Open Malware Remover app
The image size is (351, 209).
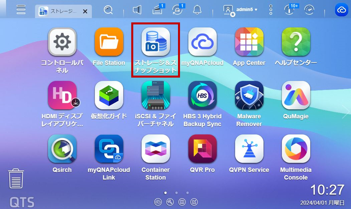point(249,95)
